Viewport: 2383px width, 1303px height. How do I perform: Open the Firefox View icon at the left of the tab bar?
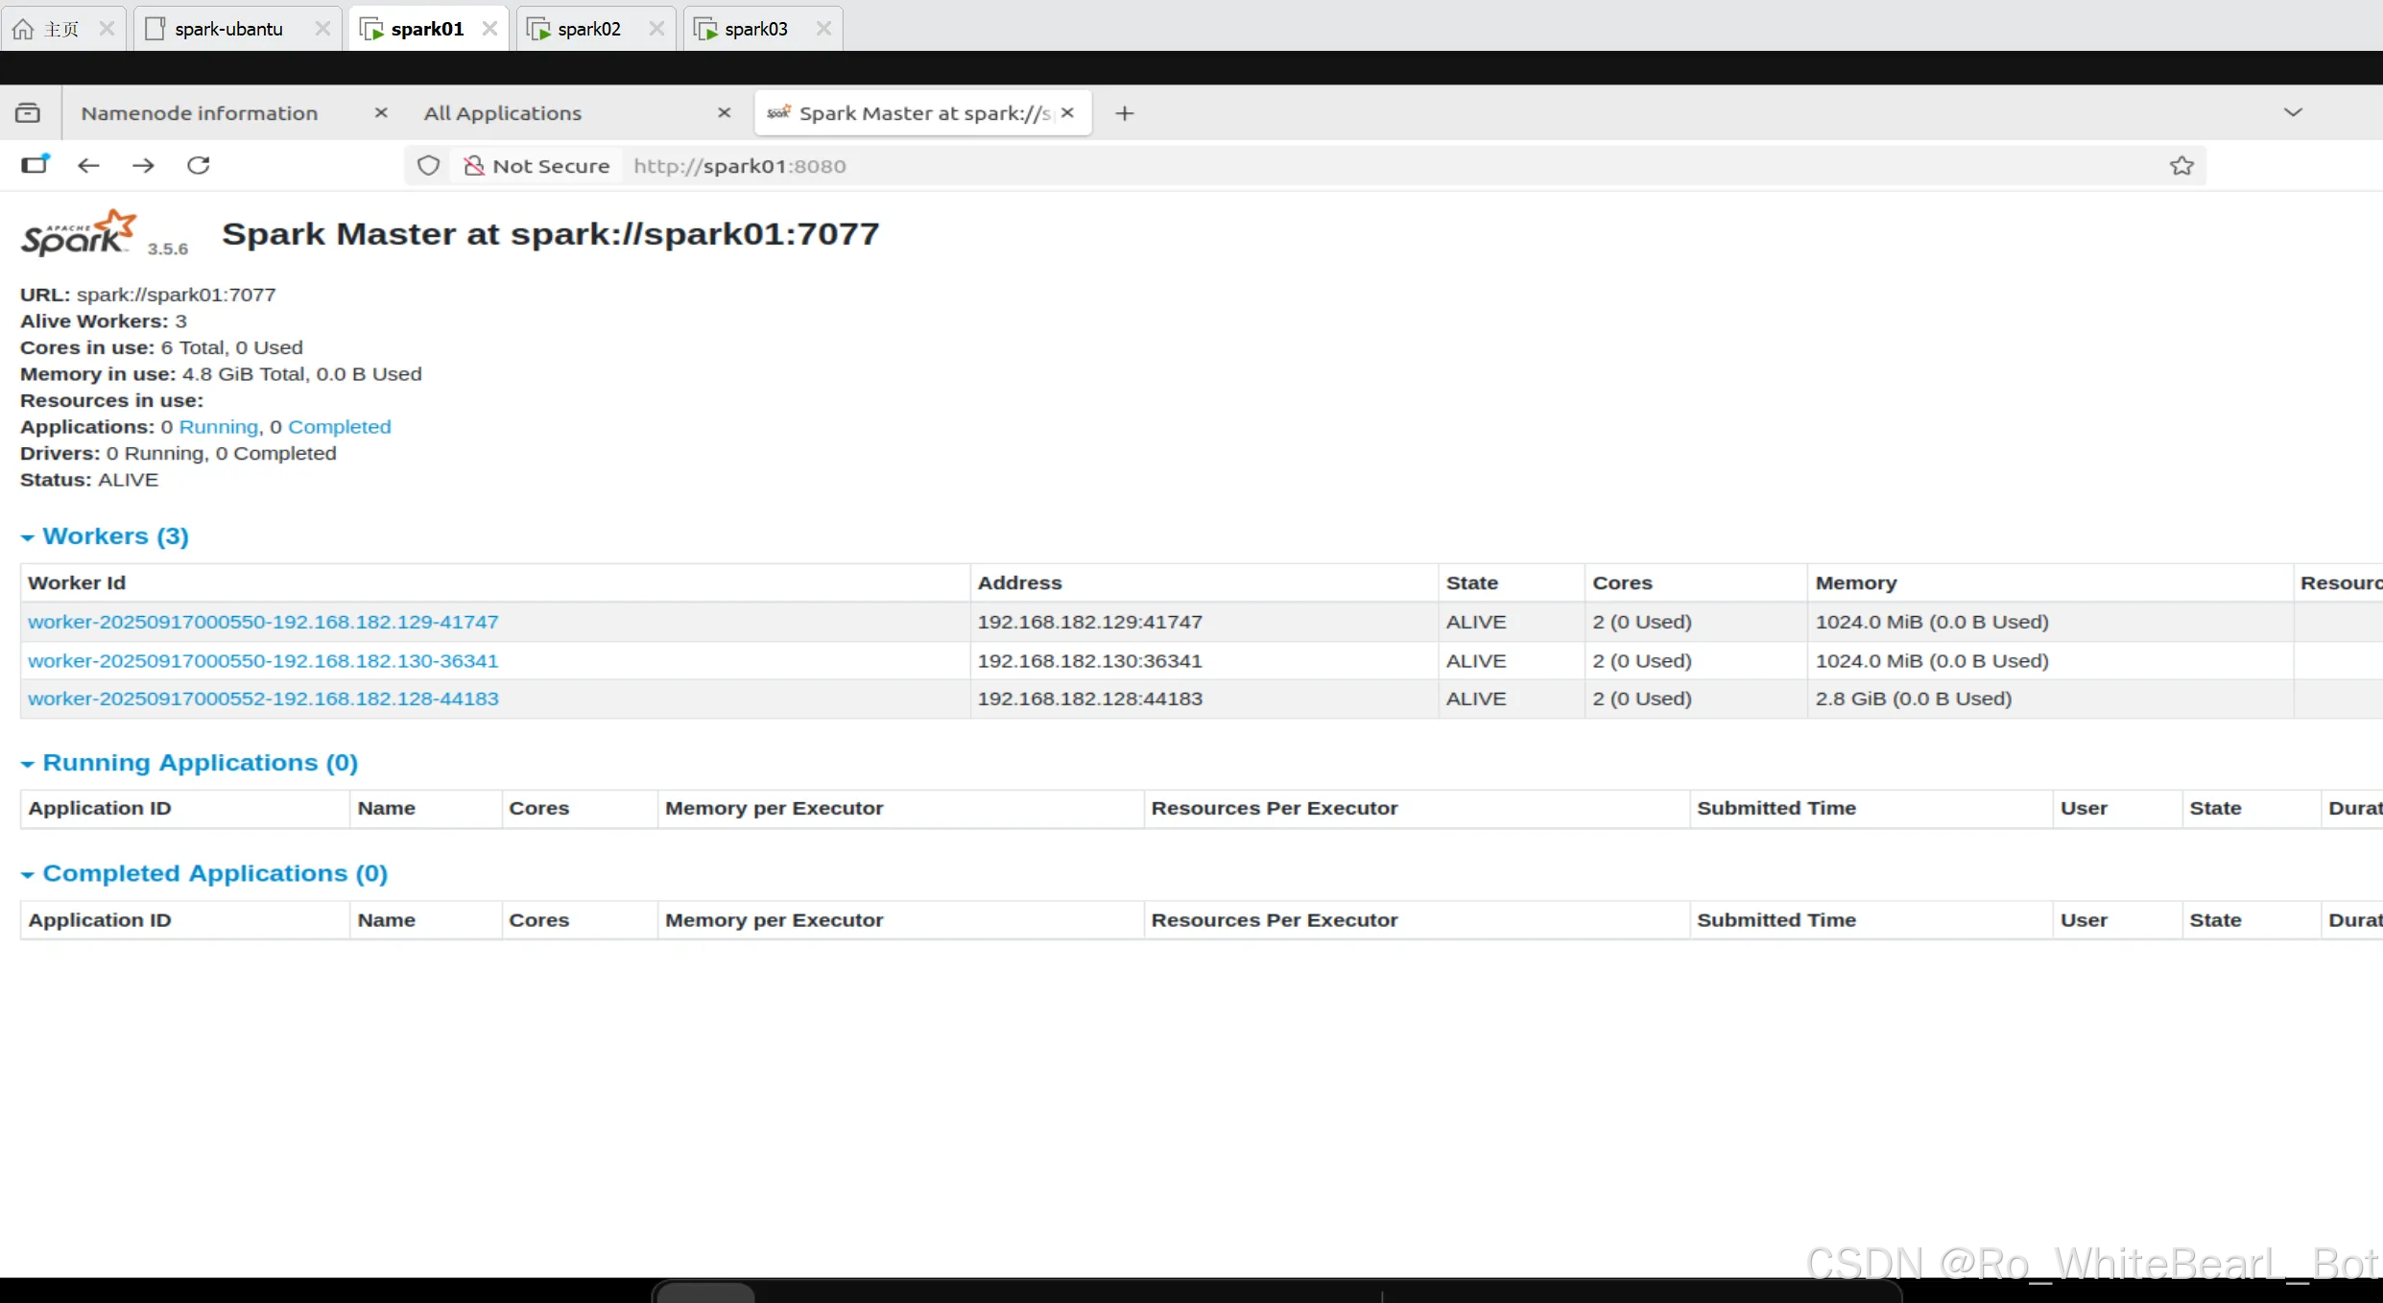pos(28,113)
